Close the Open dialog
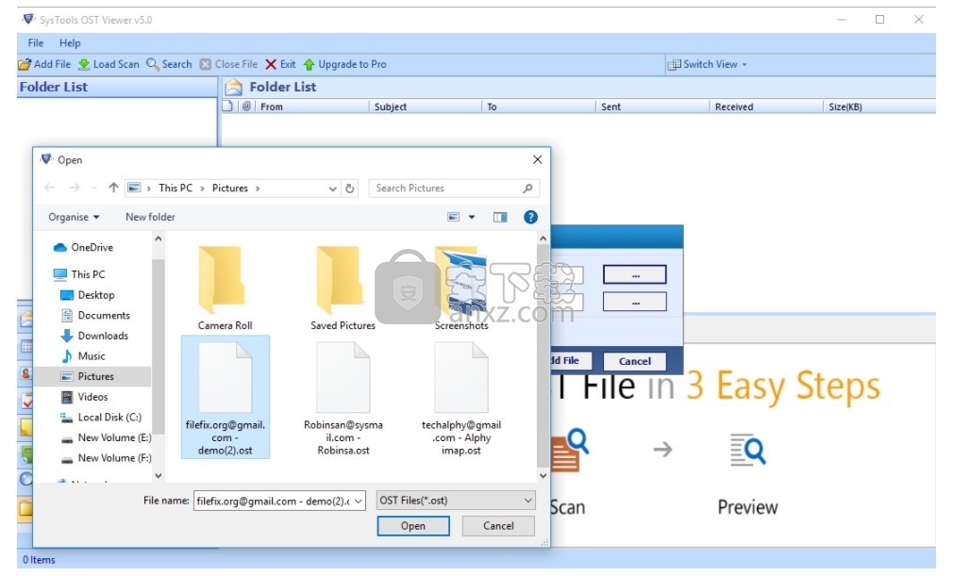Viewport: 953px width, 576px height. coord(537,159)
